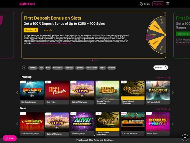Click the Login user profile icon
The width and height of the screenshot is (190, 143).
point(141,4)
